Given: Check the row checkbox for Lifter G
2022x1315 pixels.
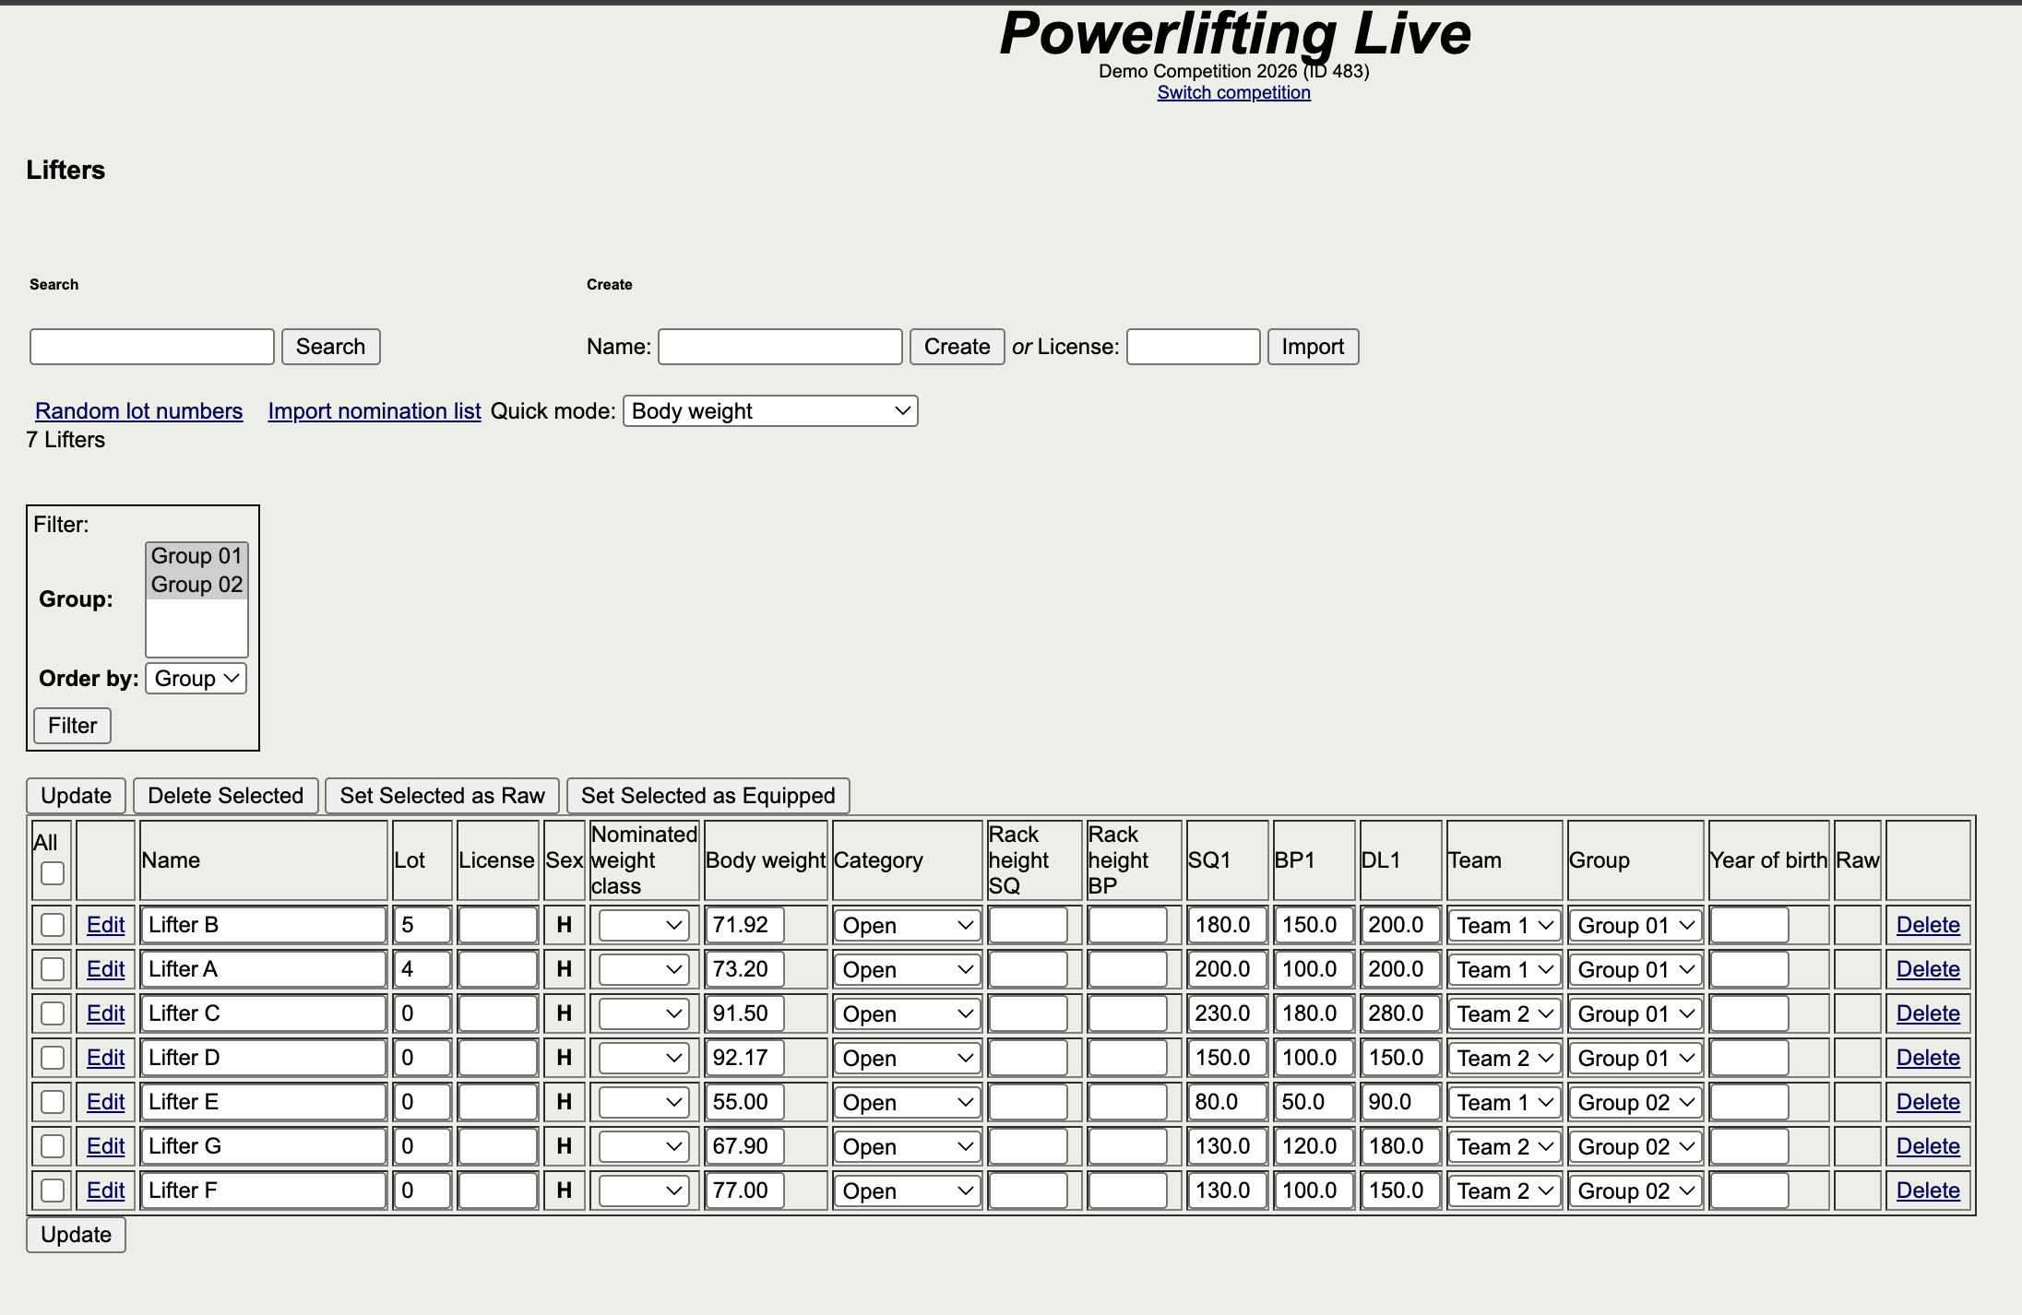Looking at the screenshot, I should 53,1146.
